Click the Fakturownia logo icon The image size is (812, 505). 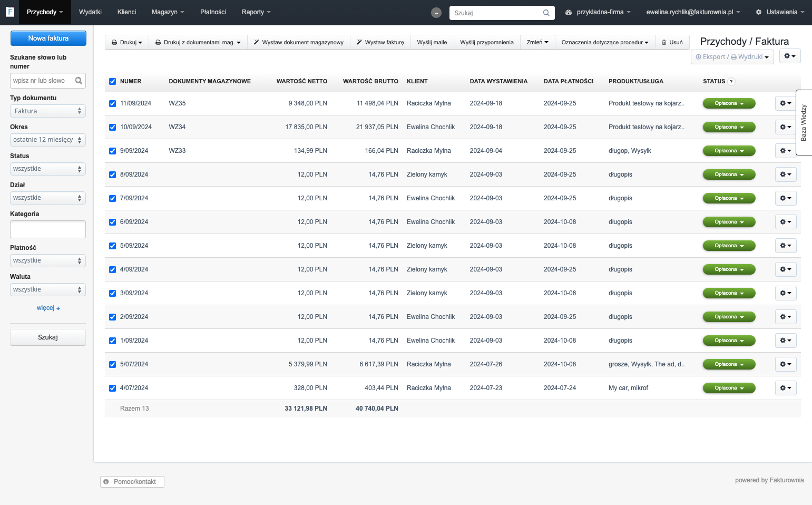[x=9, y=12]
